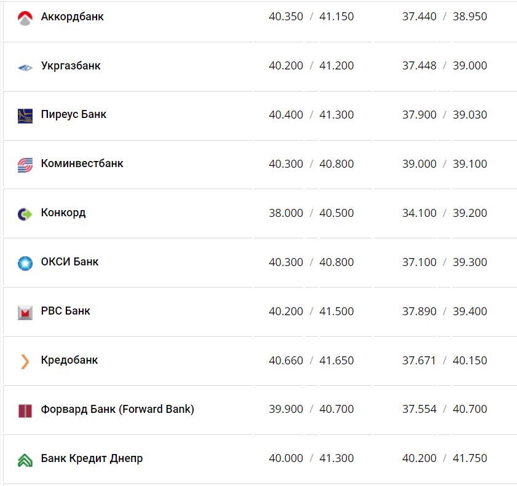Image resolution: width=517 pixels, height=486 pixels.
Task: Open the Укргазбанк bank link
Action: click(71, 66)
